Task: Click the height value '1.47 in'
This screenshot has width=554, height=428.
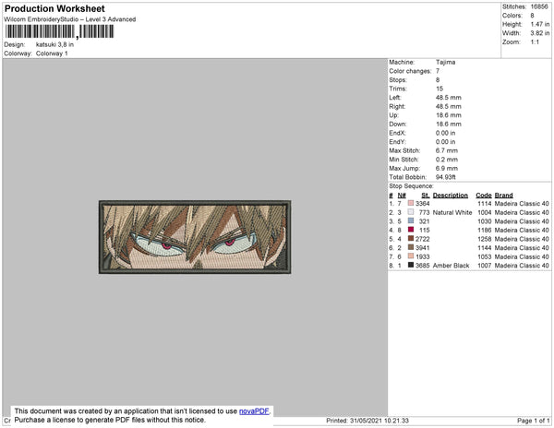Action: pyautogui.click(x=540, y=24)
